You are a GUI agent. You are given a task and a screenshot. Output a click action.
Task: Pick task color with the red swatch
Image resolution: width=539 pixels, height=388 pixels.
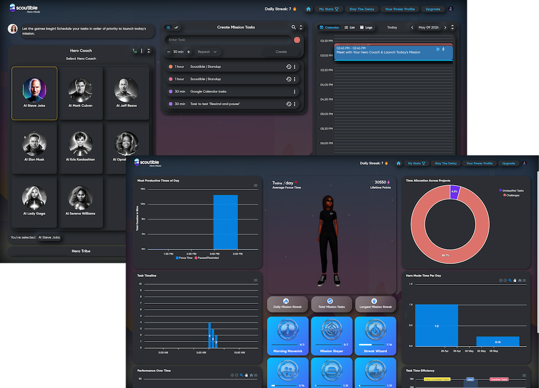click(297, 40)
